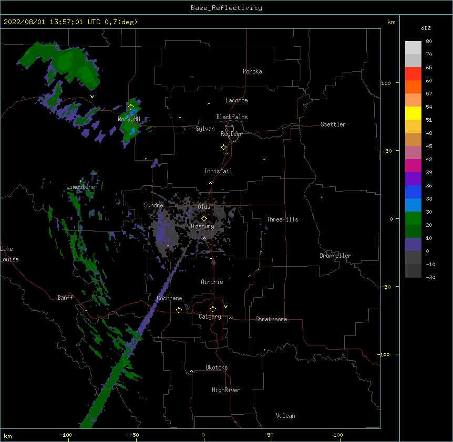Viewport: 453px width, 442px height.
Task: Click the Olds label
Action: point(204,207)
